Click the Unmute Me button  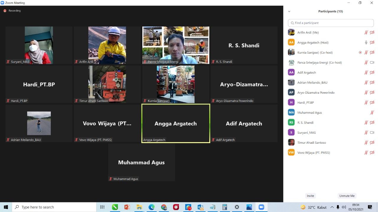click(347, 196)
